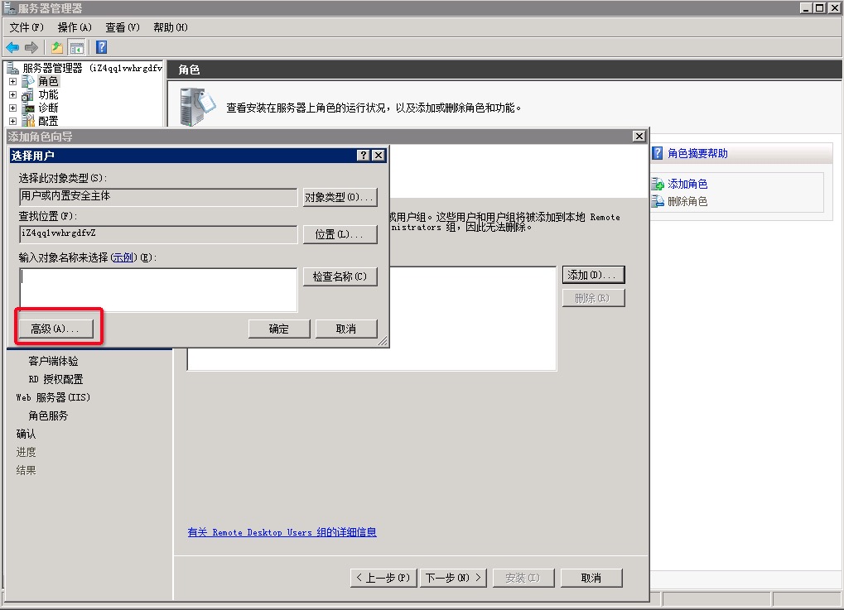Click the 检查名称(C) button
This screenshot has height=610, width=844.
[340, 276]
